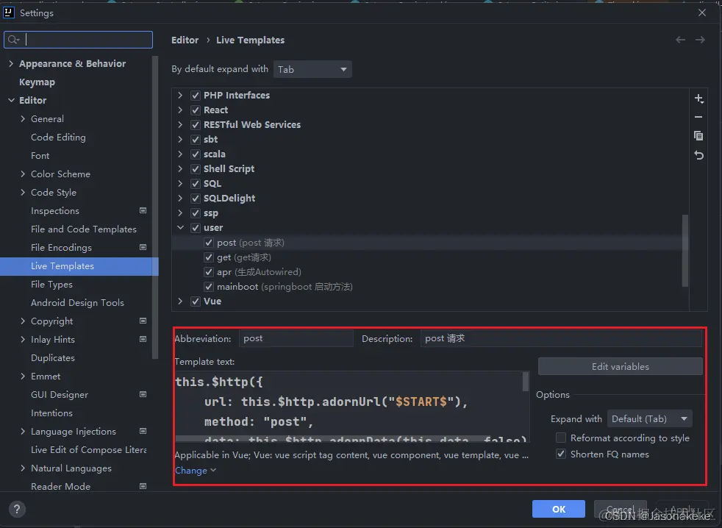The height and width of the screenshot is (528, 722).
Task: Duplicate the selected template icon
Action: click(x=698, y=135)
